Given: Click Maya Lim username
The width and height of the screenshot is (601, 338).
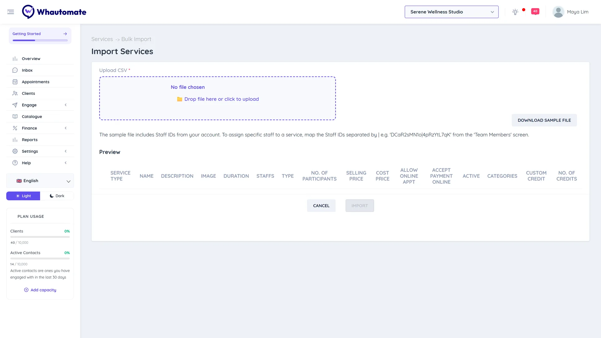Looking at the screenshot, I should click(x=578, y=12).
